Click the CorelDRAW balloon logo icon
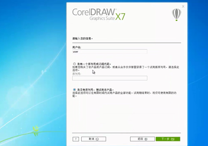 point(176,14)
